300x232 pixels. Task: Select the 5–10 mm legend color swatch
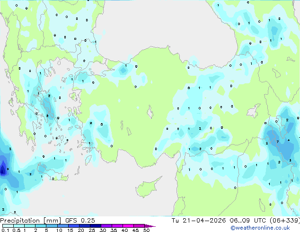[x=52, y=226]
